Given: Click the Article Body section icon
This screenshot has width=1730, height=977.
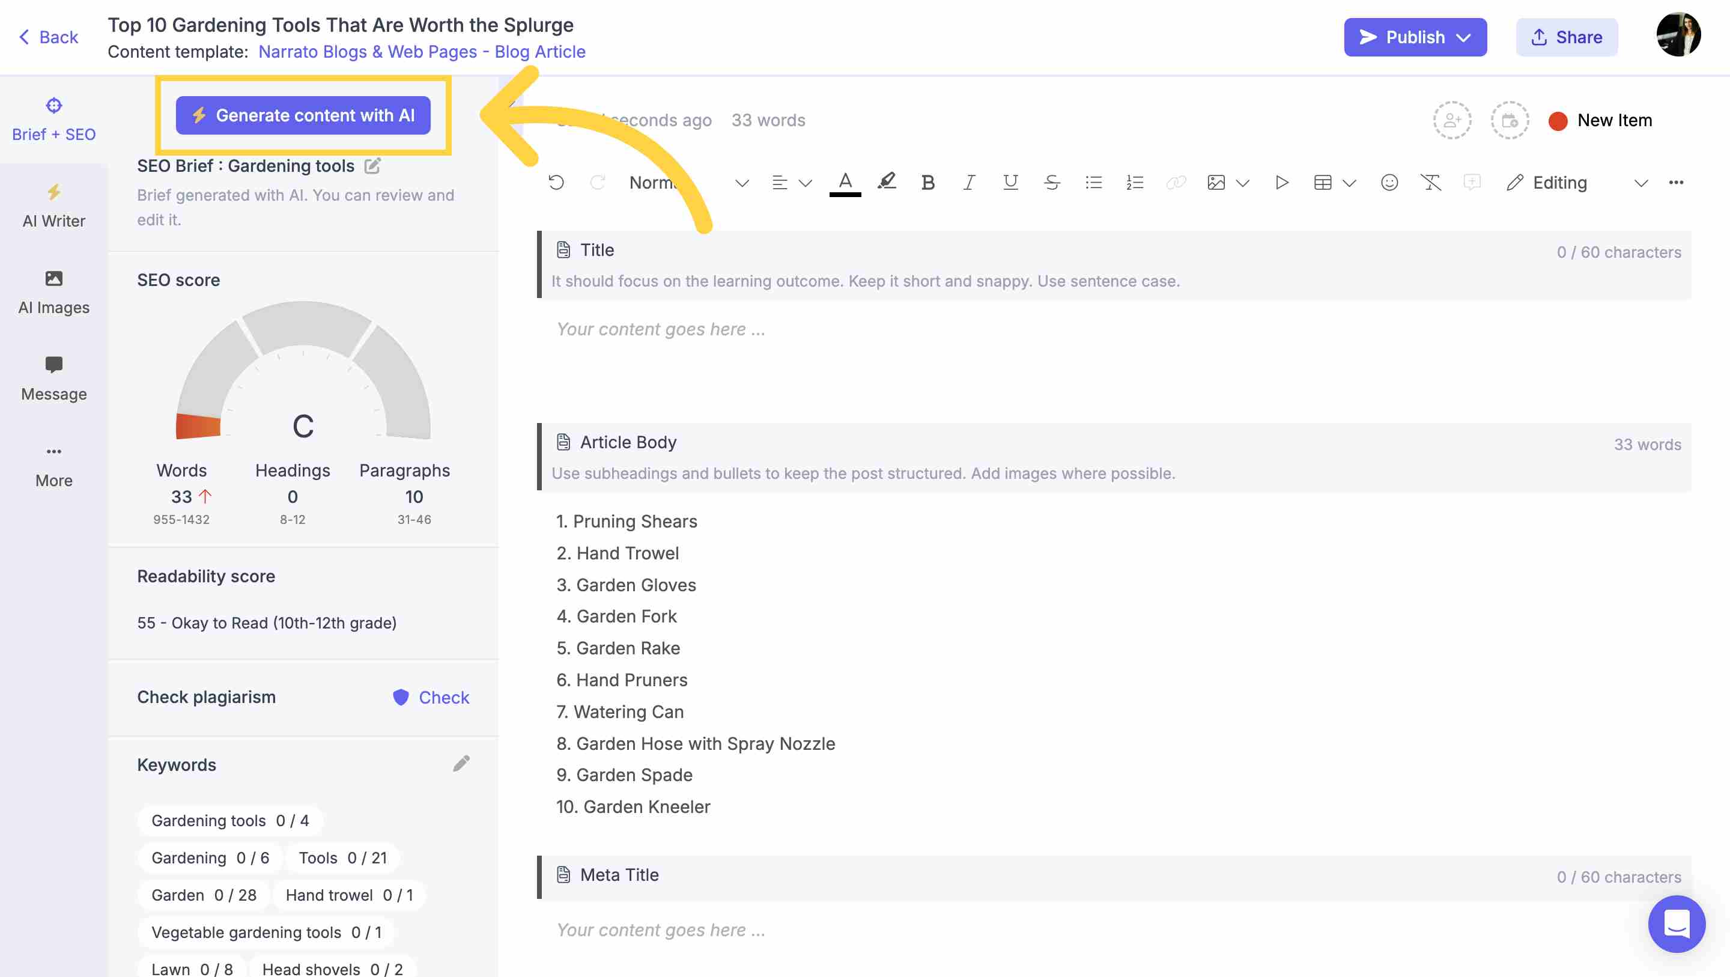Looking at the screenshot, I should point(563,442).
